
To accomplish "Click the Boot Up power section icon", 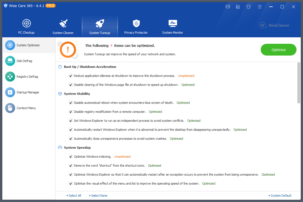I will [x=60, y=67].
